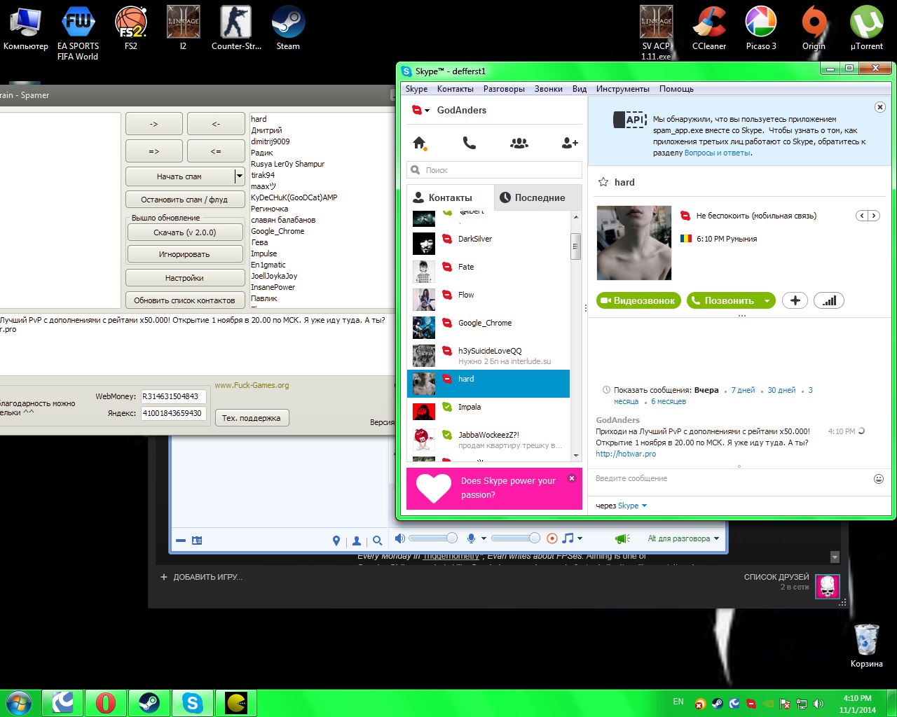
Task: Open the Вопросы и ответы link
Action: 717,153
